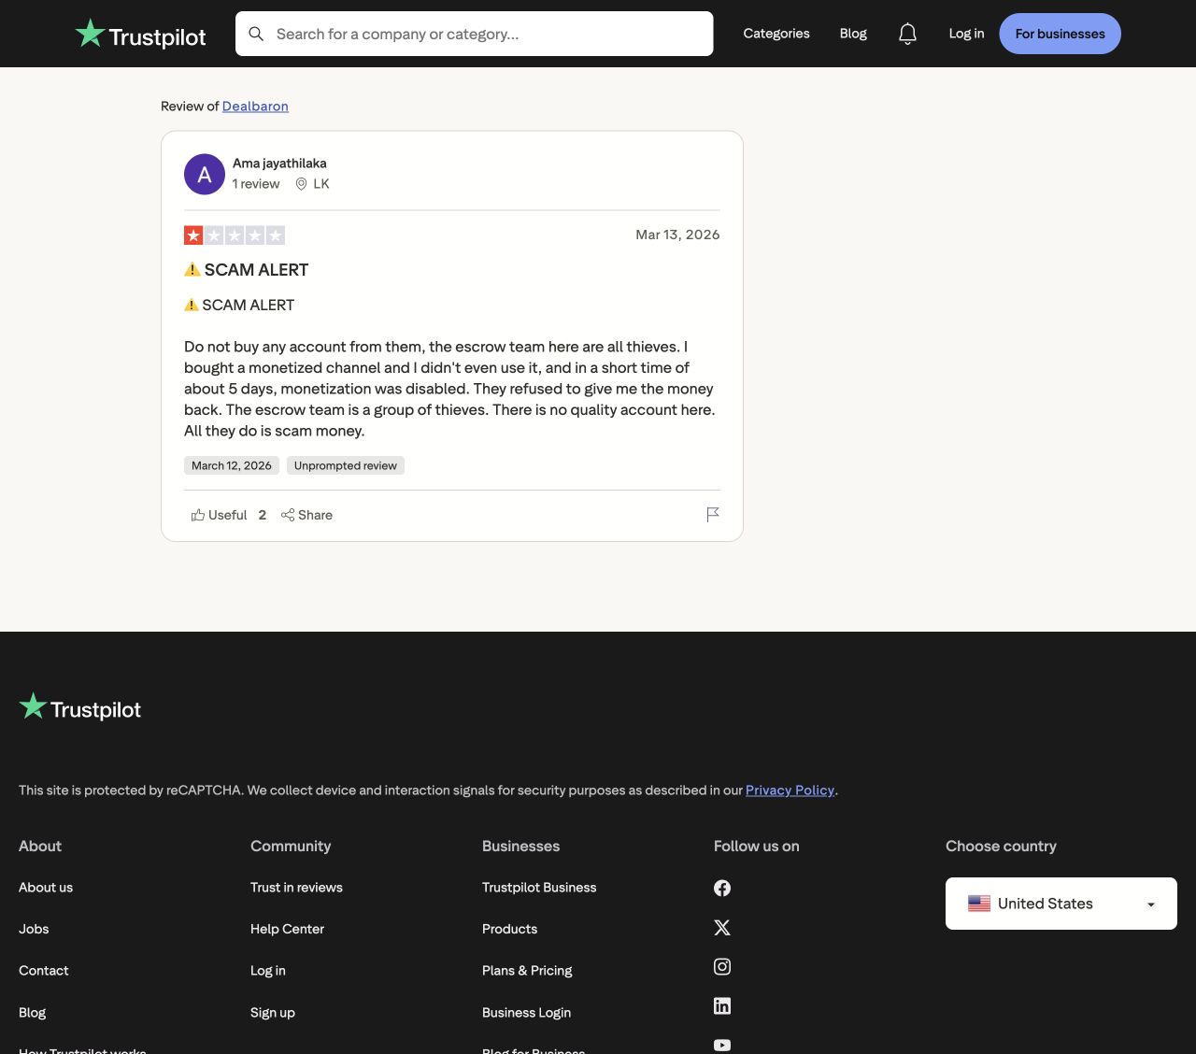Image resolution: width=1196 pixels, height=1054 pixels.
Task: Click the footer Trustpilot logo
Action: pos(80,707)
